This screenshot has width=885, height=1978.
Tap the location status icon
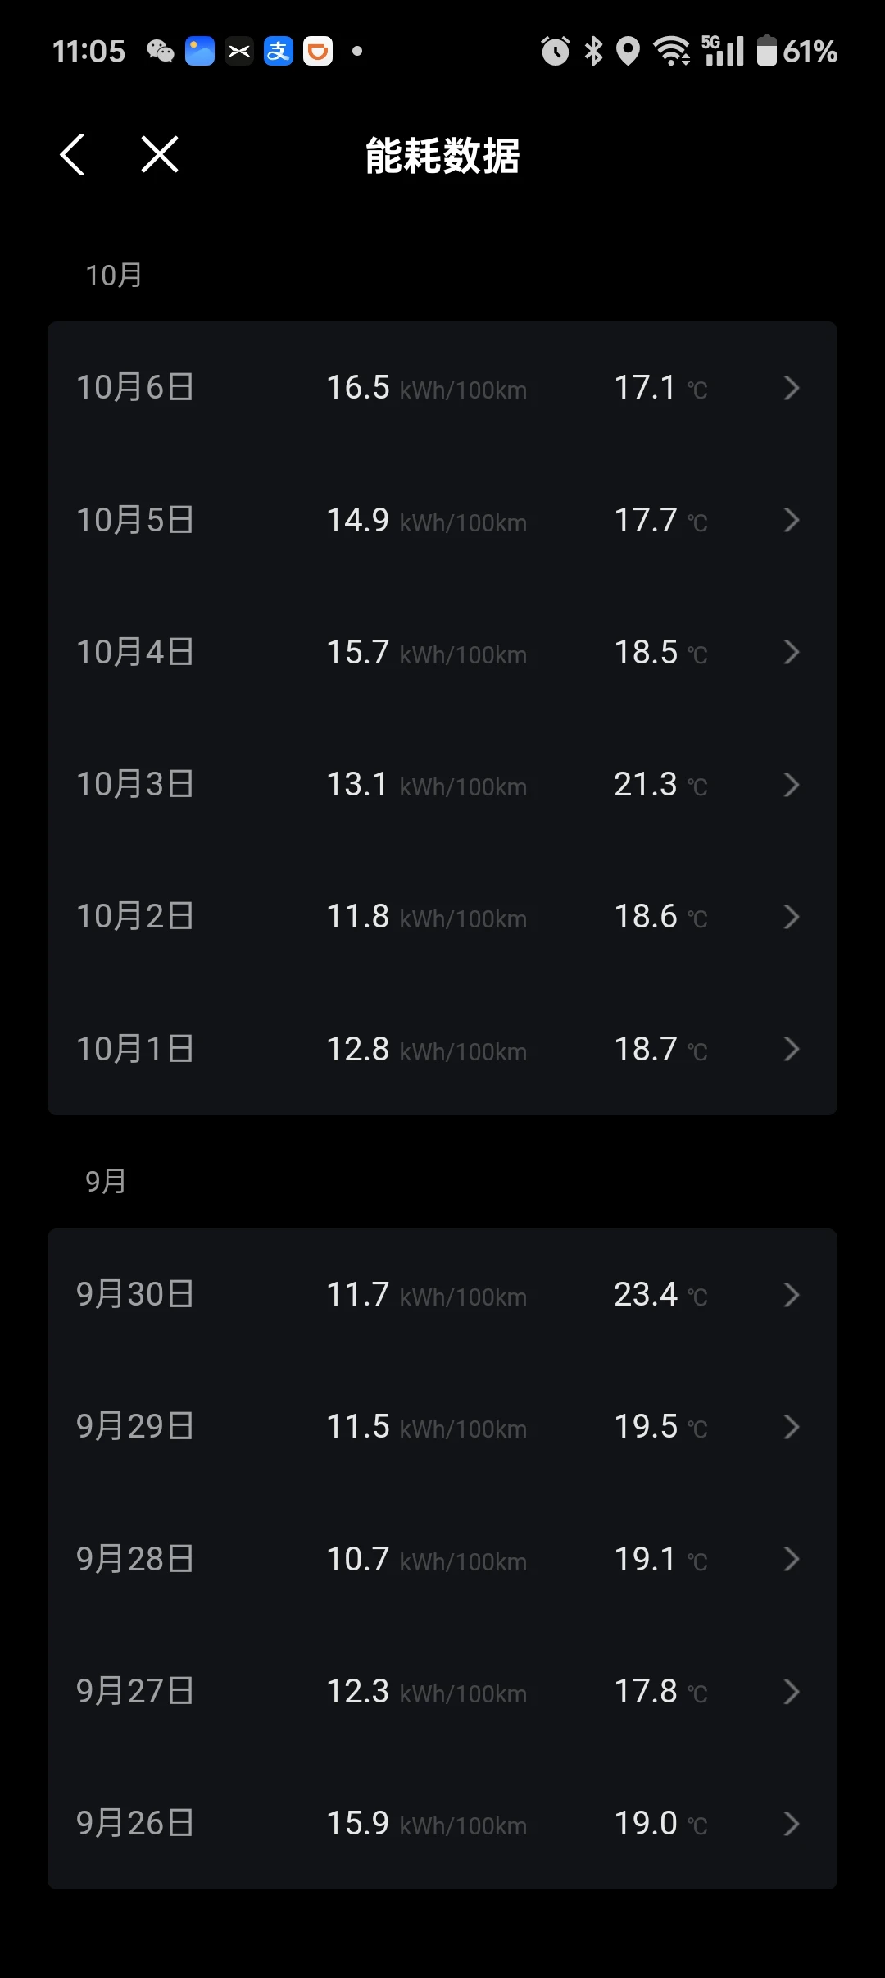coord(628,52)
